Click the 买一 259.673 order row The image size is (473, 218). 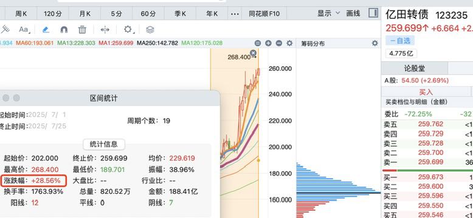point(427,177)
